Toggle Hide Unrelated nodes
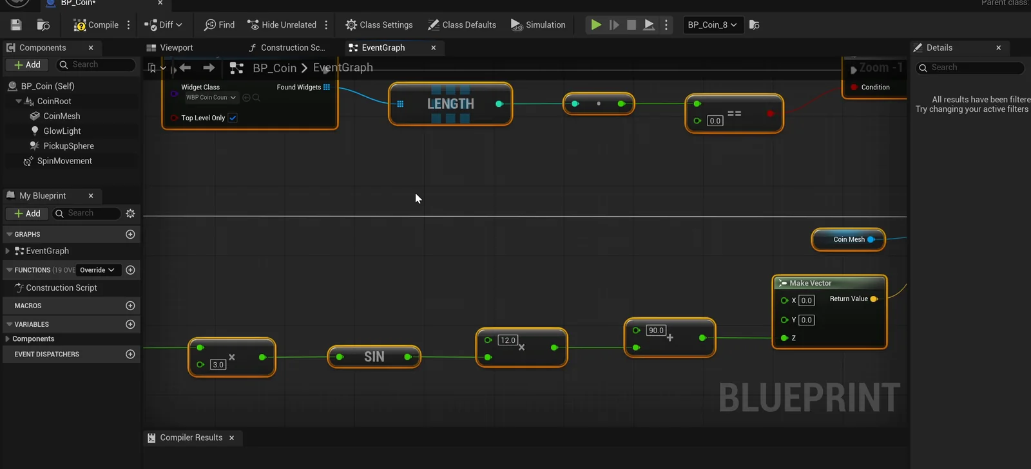 pos(282,25)
